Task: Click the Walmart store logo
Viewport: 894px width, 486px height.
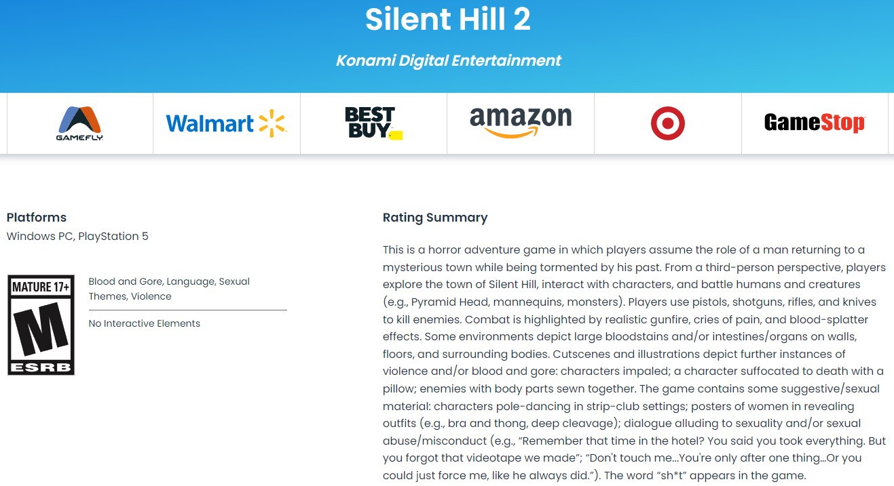Action: click(x=226, y=123)
